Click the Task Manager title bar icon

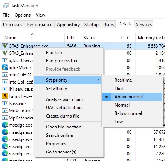click(6, 6)
